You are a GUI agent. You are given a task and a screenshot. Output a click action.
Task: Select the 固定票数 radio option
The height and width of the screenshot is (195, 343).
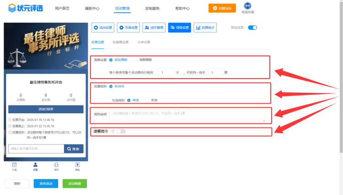(x=111, y=60)
